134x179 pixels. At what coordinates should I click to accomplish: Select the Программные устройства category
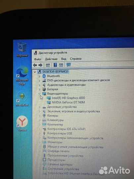coord(66,155)
